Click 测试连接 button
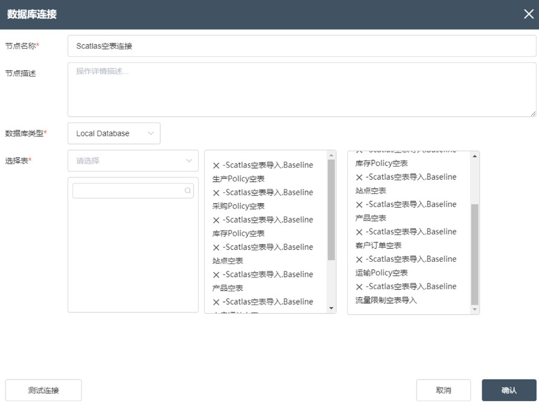Image resolution: width=539 pixels, height=406 pixels. tap(43, 390)
